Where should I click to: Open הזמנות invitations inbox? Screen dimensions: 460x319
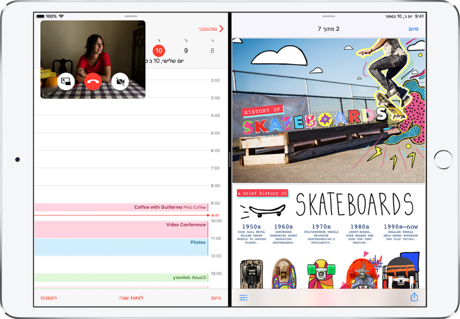coord(48,298)
